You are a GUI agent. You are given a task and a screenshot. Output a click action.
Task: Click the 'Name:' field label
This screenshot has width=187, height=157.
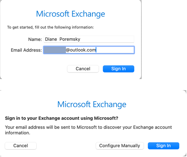(x=35, y=39)
